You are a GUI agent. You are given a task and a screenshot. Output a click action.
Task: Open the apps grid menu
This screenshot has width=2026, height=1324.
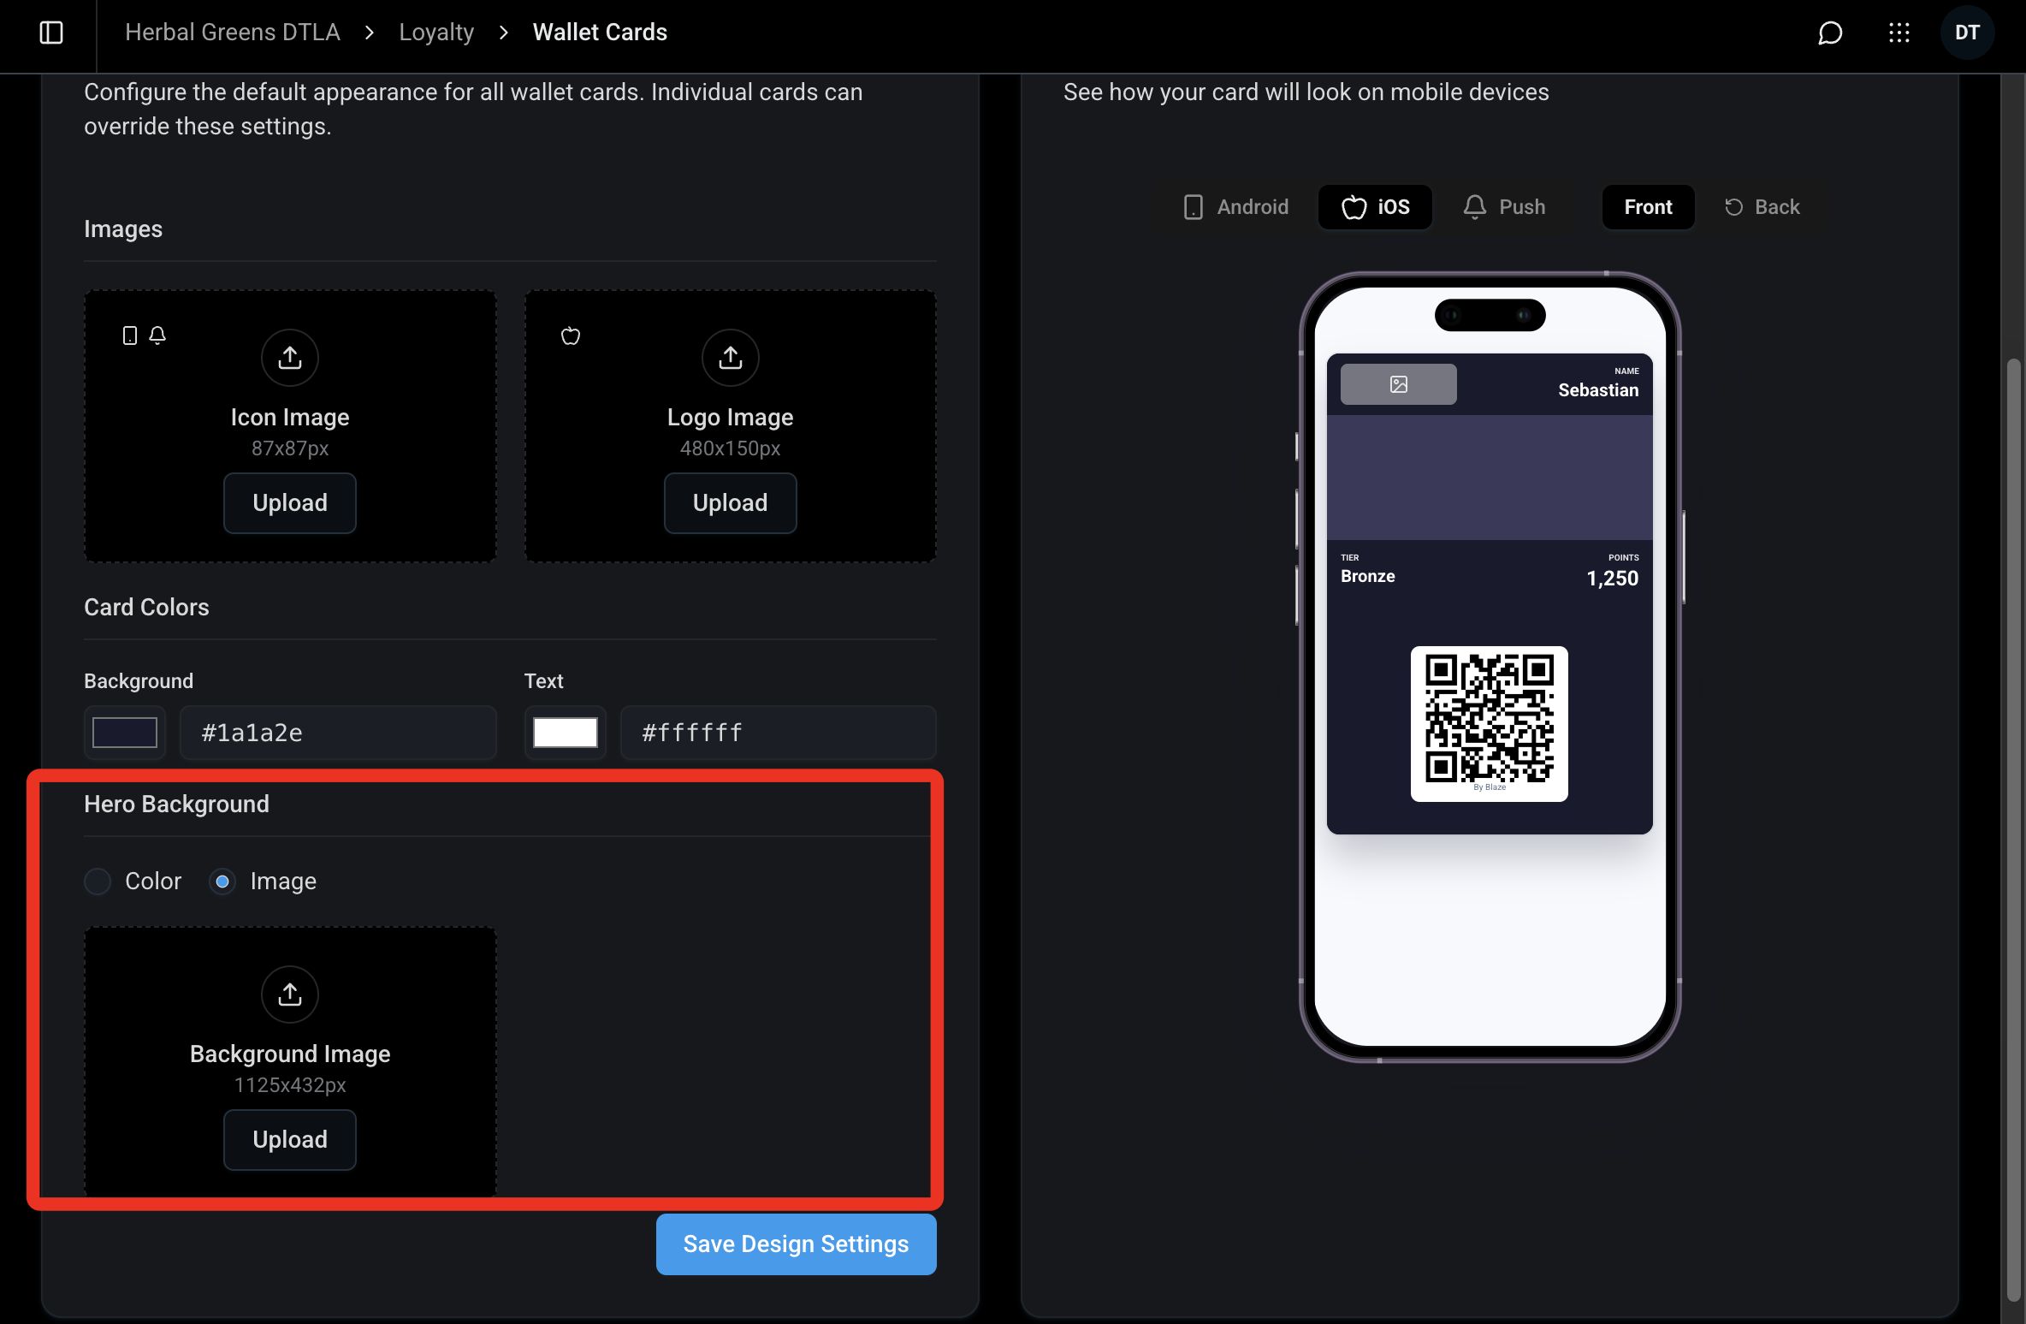click(x=1899, y=33)
